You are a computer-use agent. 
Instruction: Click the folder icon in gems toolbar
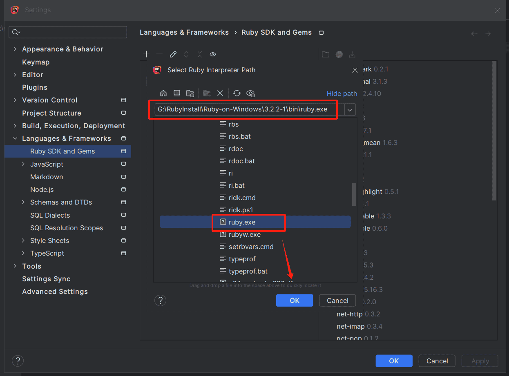click(326, 54)
